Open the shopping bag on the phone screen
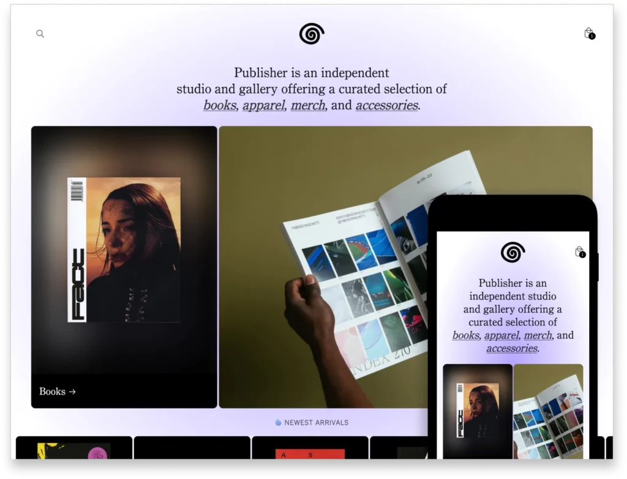The width and height of the screenshot is (627, 479). [579, 251]
